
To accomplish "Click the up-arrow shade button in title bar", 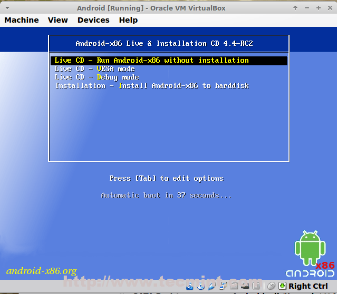I will 295,8.
